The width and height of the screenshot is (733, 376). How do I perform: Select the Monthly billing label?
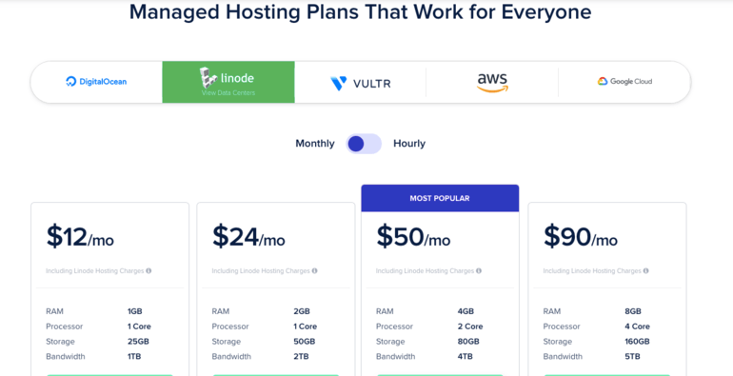click(315, 144)
